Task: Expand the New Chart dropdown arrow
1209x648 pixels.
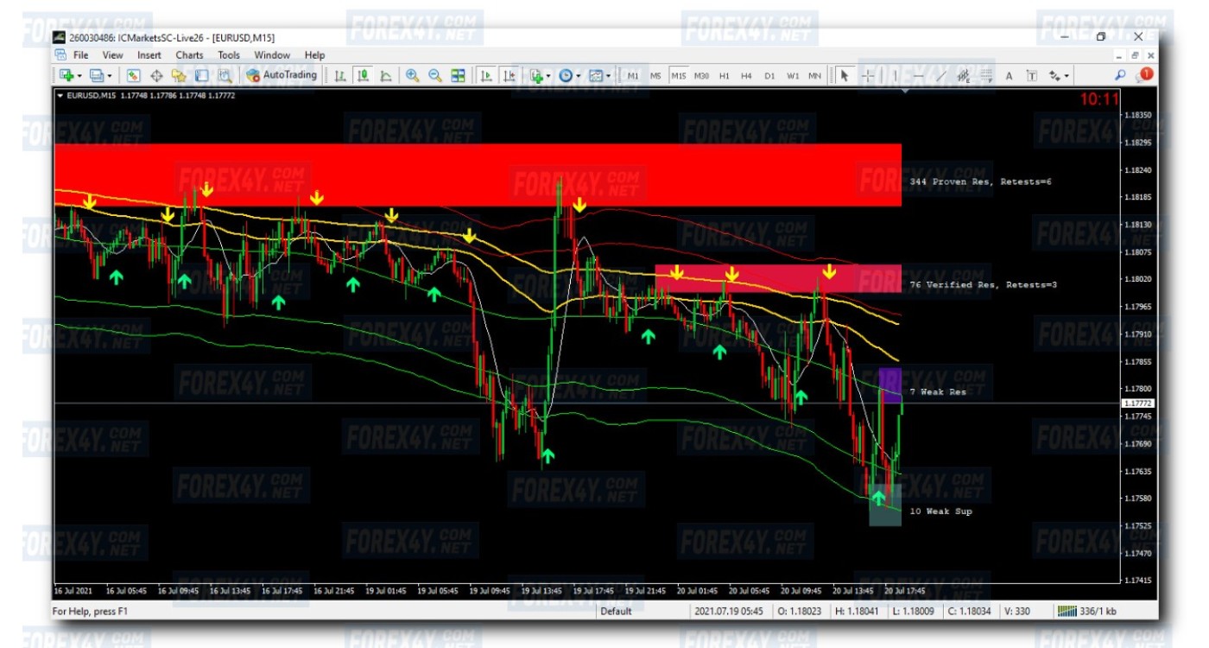Action: pyautogui.click(x=79, y=76)
